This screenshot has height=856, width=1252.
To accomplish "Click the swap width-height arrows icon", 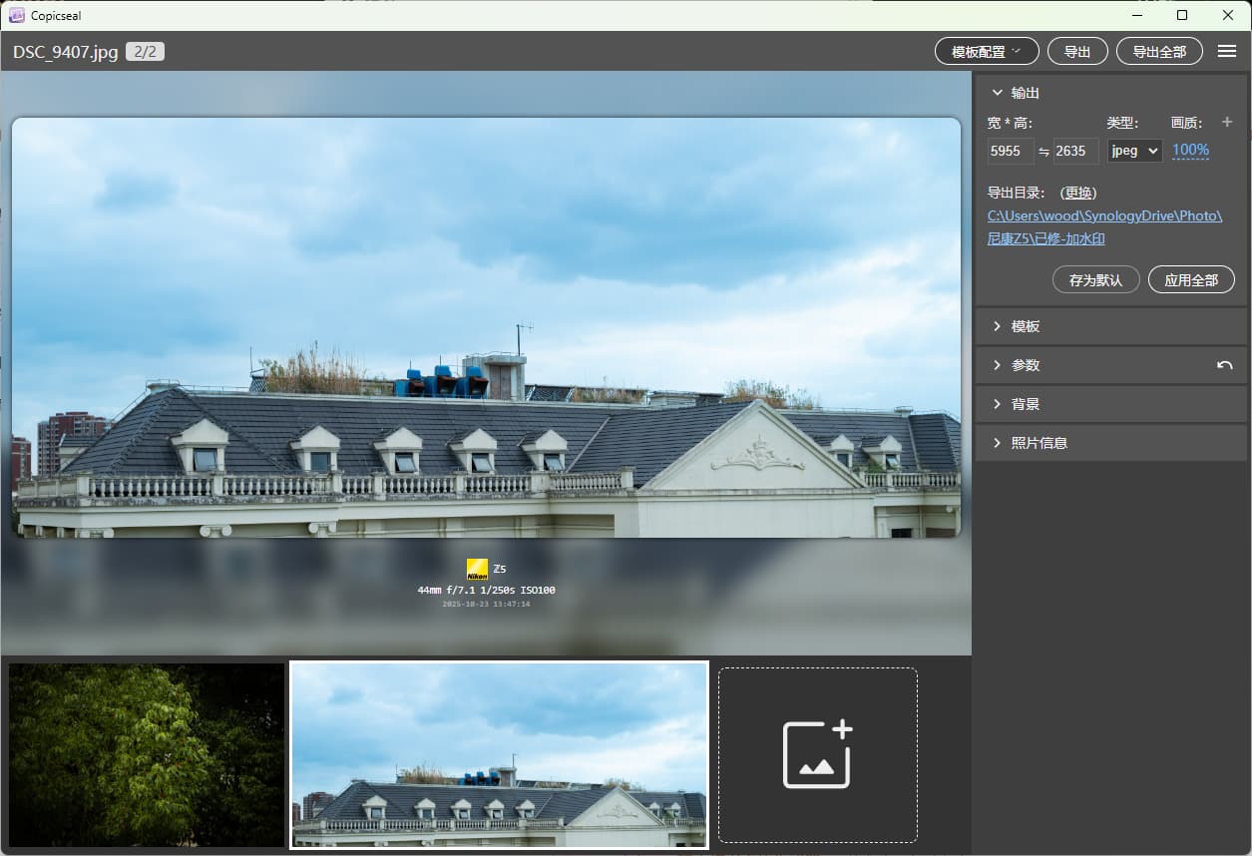I will 1043,152.
